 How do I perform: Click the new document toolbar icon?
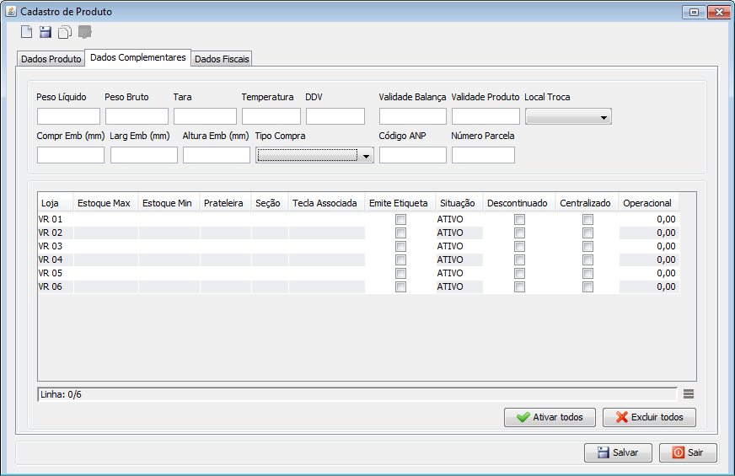tap(27, 33)
